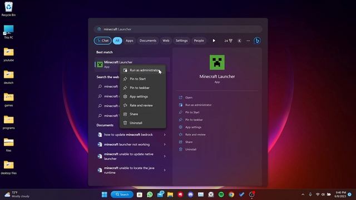Open the three-dot options menu
This screenshot has height=200, width=356.
(x=248, y=41)
